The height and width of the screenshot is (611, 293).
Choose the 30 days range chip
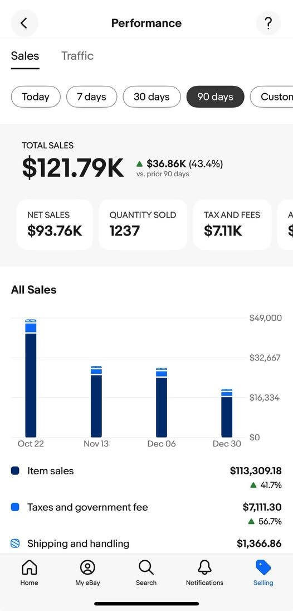(x=152, y=97)
